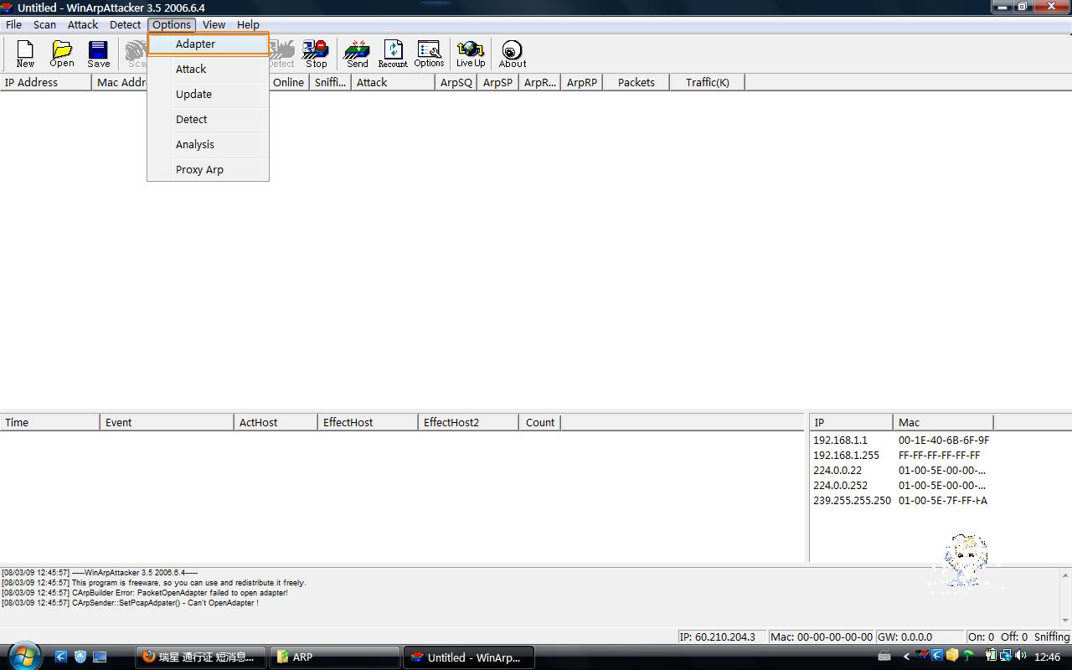This screenshot has height=670, width=1072.
Task: Open the Attack menu in menu bar
Action: (x=83, y=24)
